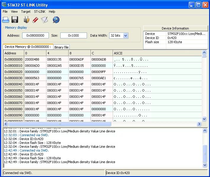Viewport: 210px width, 177px height.
Task: Click the Connect to target plug icon
Action: point(26,20)
